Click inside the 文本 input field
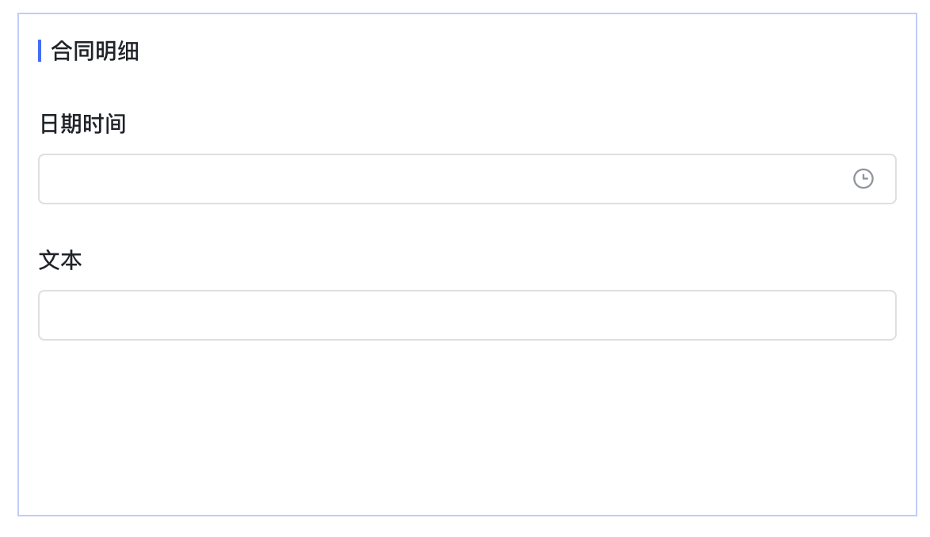 (467, 315)
